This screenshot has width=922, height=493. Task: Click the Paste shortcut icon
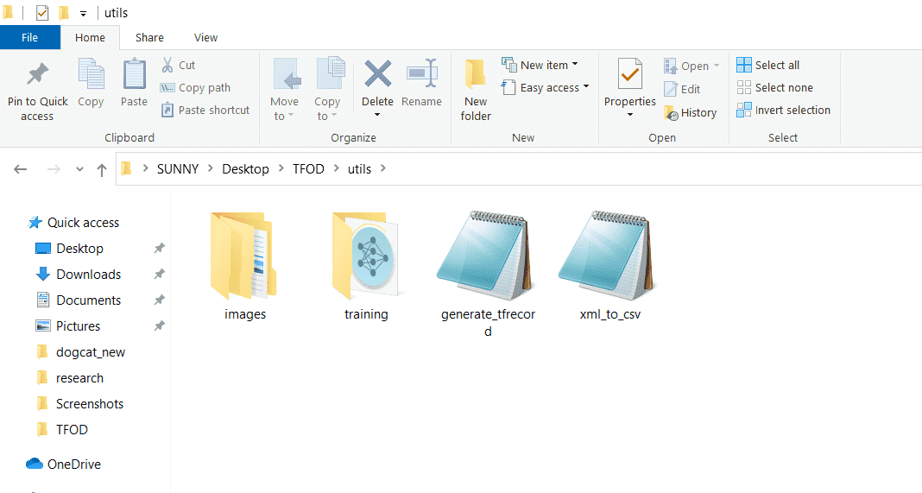[167, 110]
